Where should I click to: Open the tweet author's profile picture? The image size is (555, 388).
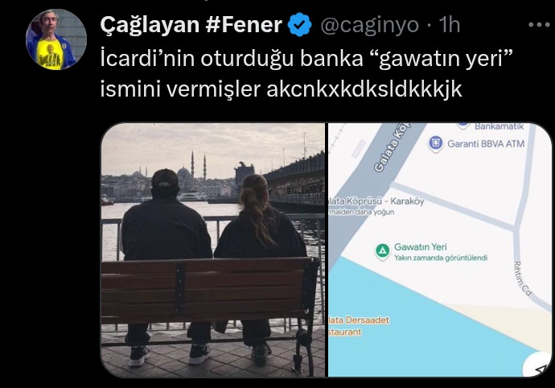(x=56, y=39)
